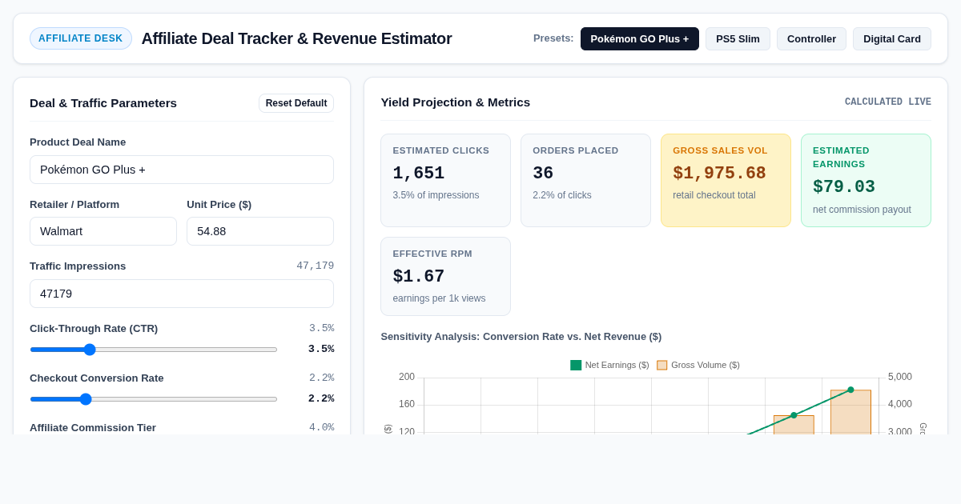This screenshot has height=504, width=961.
Task: Click the Yield Projection & Metrics heading
Action: (x=456, y=102)
